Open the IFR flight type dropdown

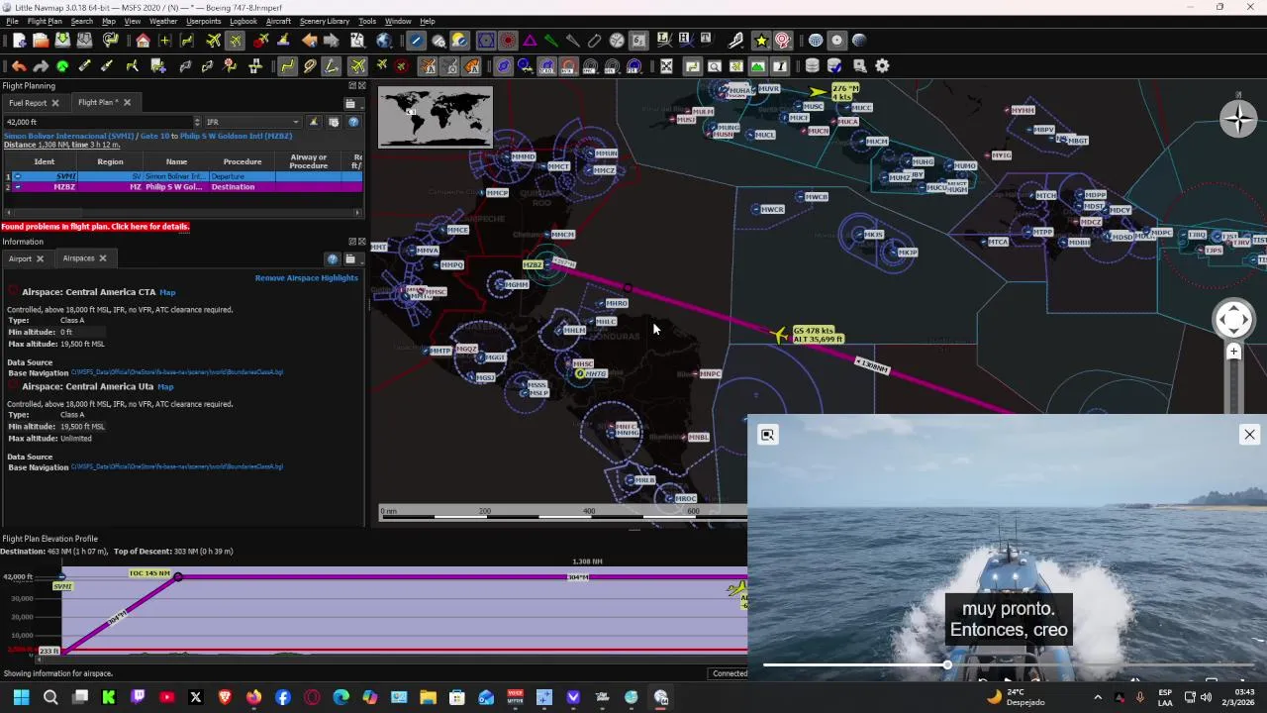252,122
